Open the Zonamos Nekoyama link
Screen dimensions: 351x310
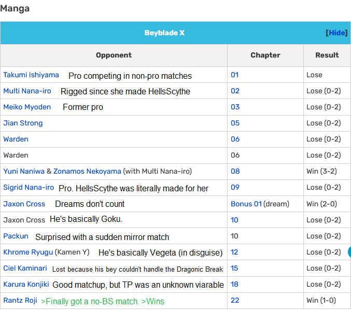[x=87, y=171]
